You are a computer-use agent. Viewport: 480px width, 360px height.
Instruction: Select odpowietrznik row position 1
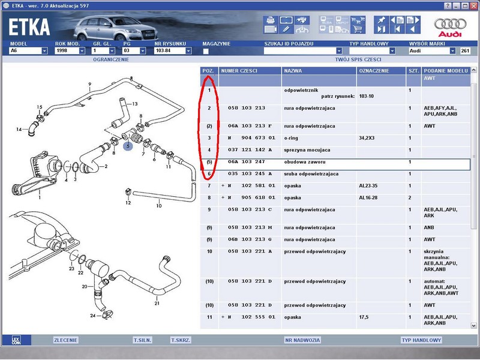(x=335, y=96)
